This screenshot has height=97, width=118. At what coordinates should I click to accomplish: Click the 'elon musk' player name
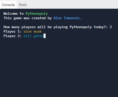33,32
